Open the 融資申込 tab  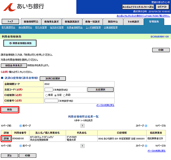113,22
